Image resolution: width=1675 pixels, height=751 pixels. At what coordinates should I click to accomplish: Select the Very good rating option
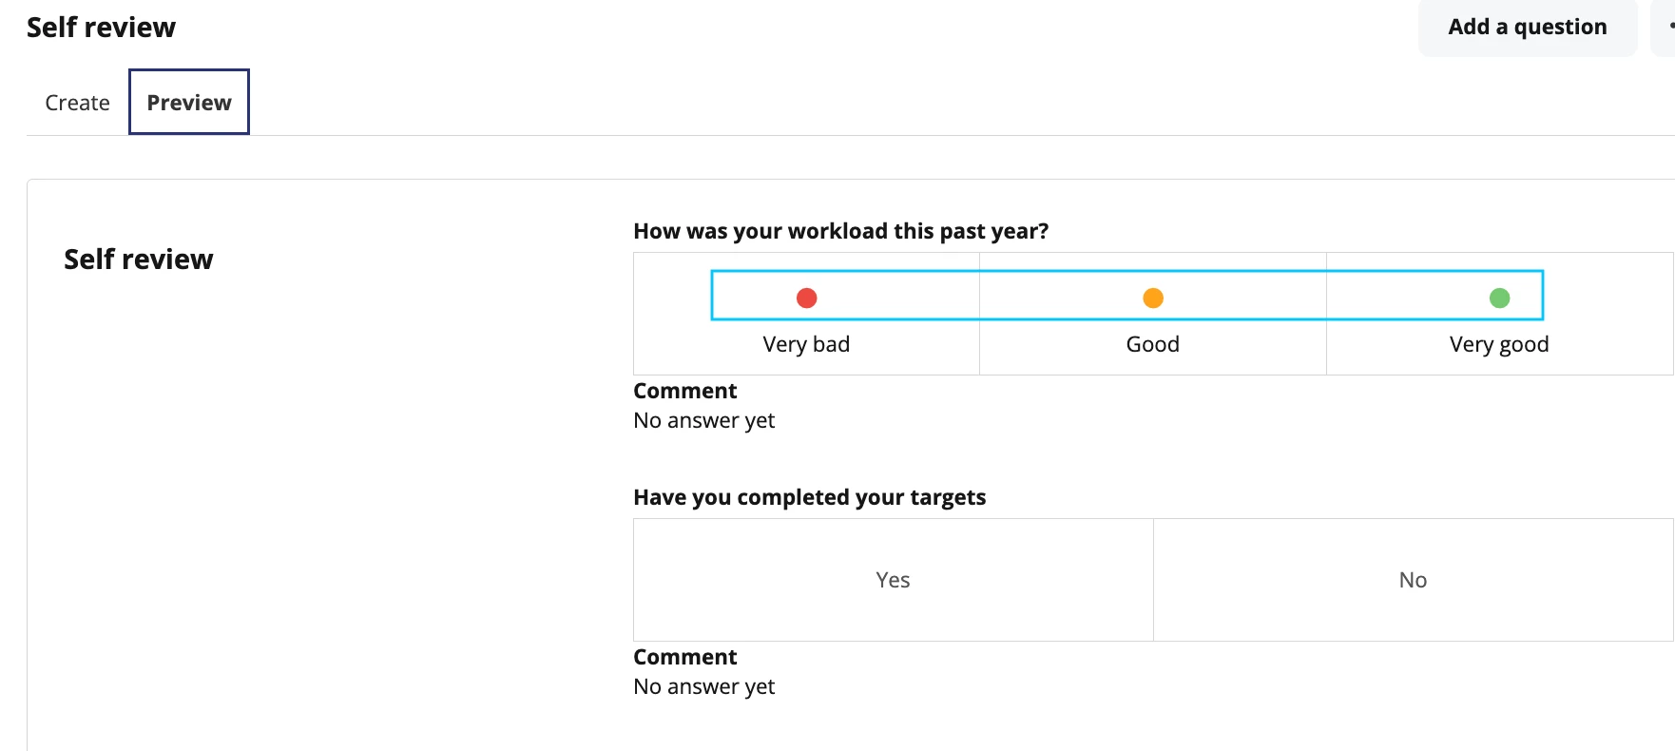(1499, 314)
